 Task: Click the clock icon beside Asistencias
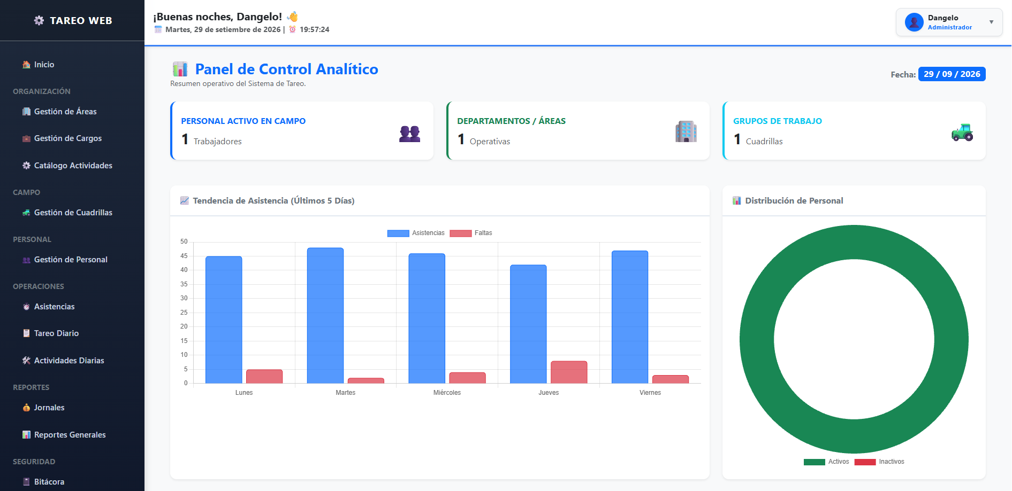[26, 307]
